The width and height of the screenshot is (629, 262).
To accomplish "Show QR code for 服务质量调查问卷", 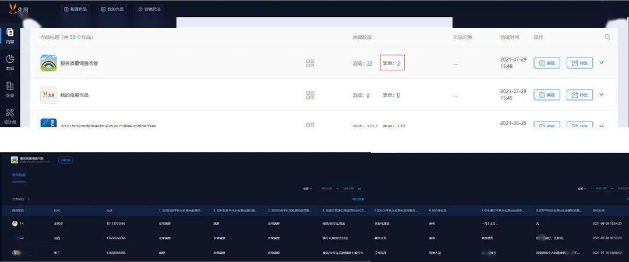I will [x=310, y=63].
